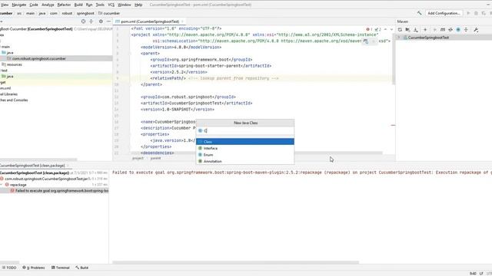
Task: Toggle Maven offline mode icon
Action: (450, 30)
